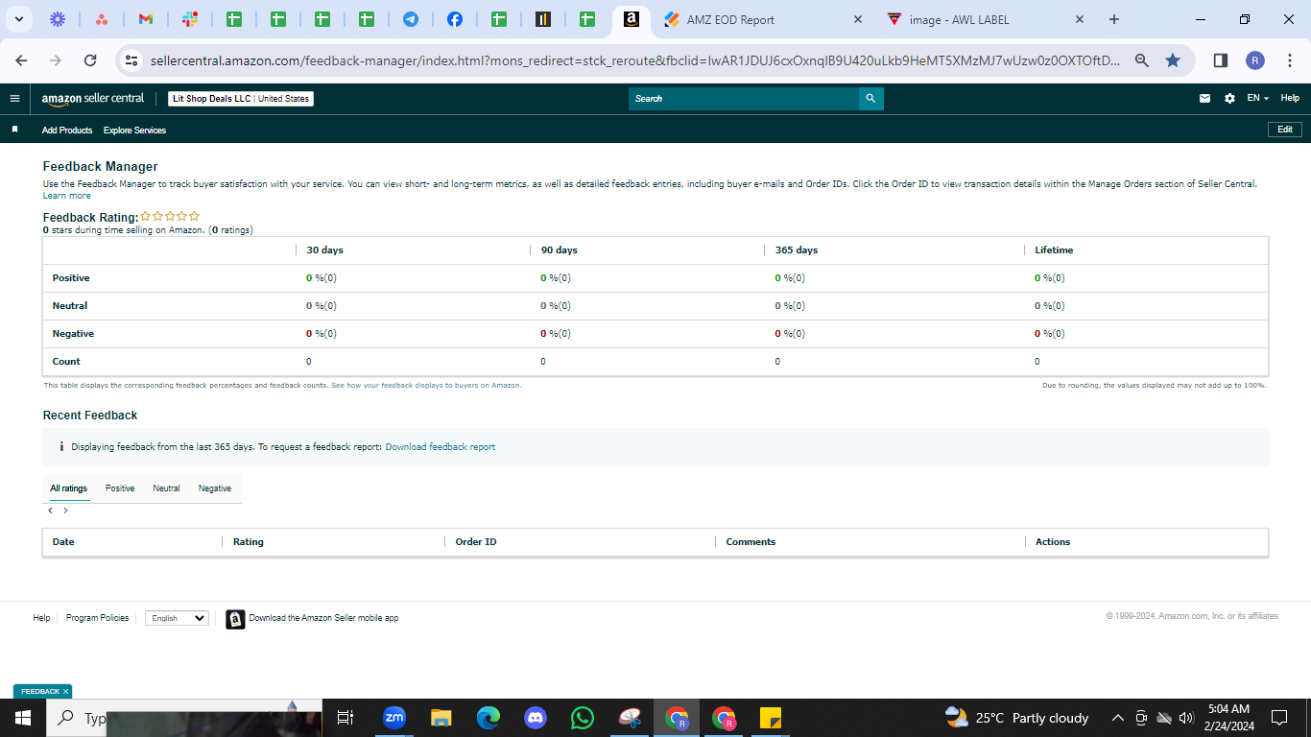Switch to the Gmail browser tab

point(146,19)
